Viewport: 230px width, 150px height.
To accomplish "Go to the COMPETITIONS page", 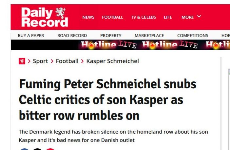I will coord(193,36).
